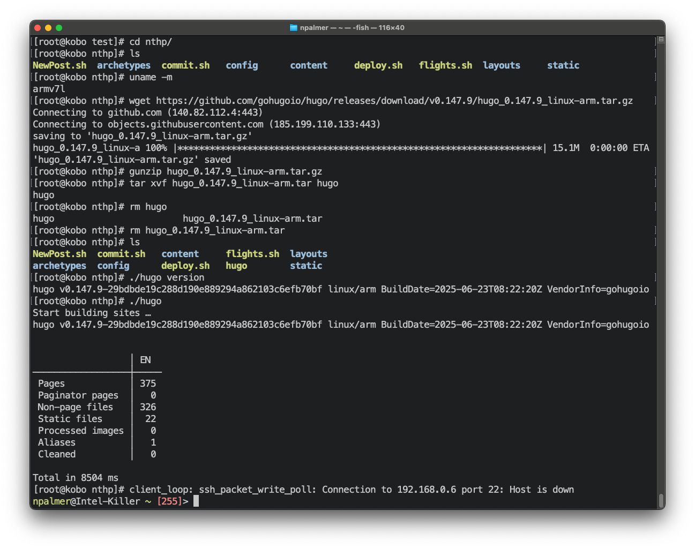Click the 'npalmer@Intel-Killer' prompt text
Image resolution: width=695 pixels, height=549 pixels.
click(86, 501)
